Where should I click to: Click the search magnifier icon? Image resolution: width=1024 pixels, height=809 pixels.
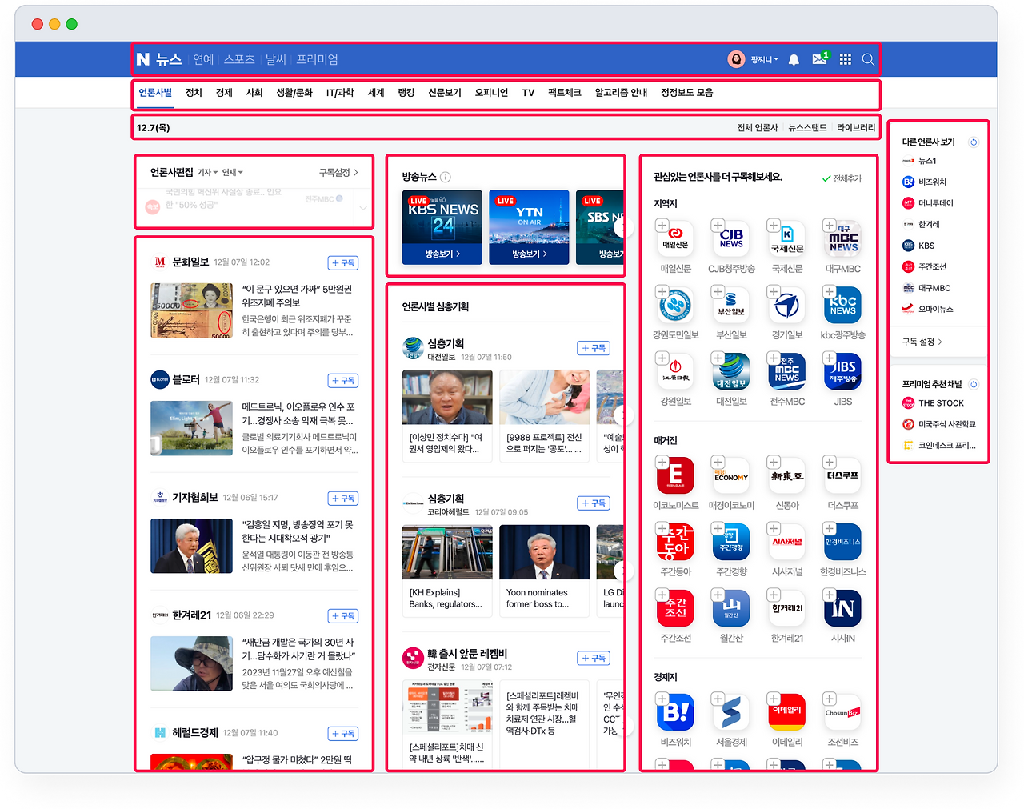[x=868, y=59]
